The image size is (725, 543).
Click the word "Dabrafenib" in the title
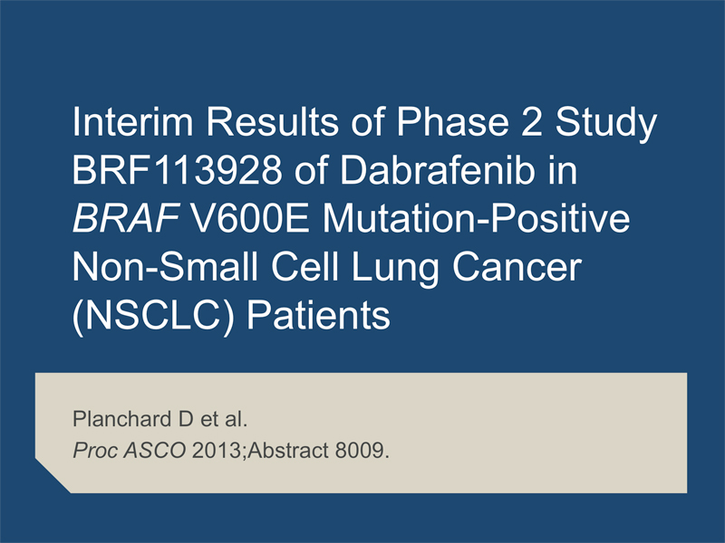(438, 169)
